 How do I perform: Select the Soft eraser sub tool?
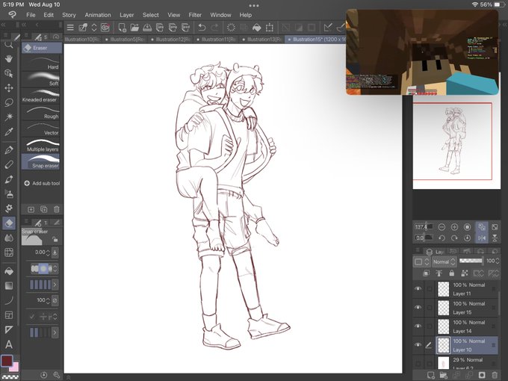coord(41,79)
